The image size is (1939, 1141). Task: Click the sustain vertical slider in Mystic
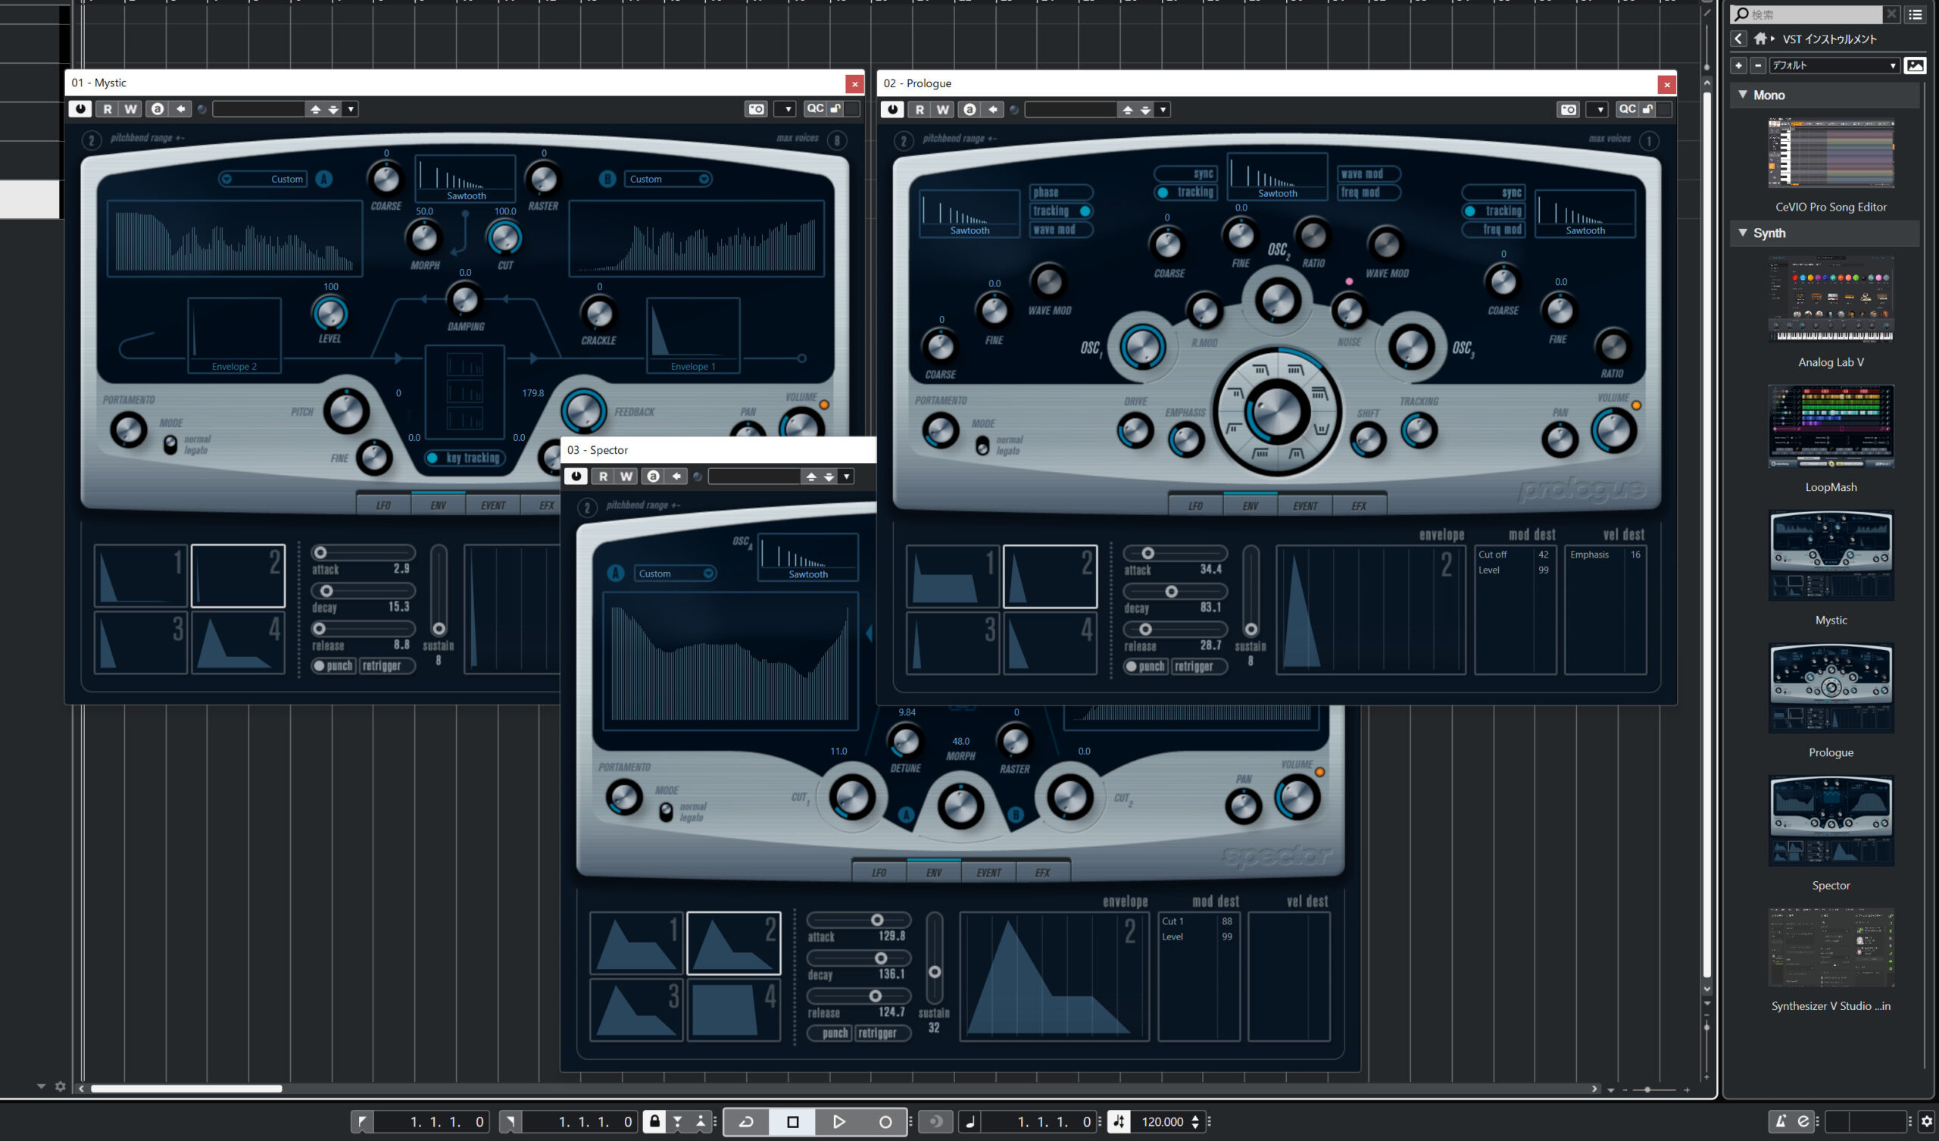click(439, 591)
